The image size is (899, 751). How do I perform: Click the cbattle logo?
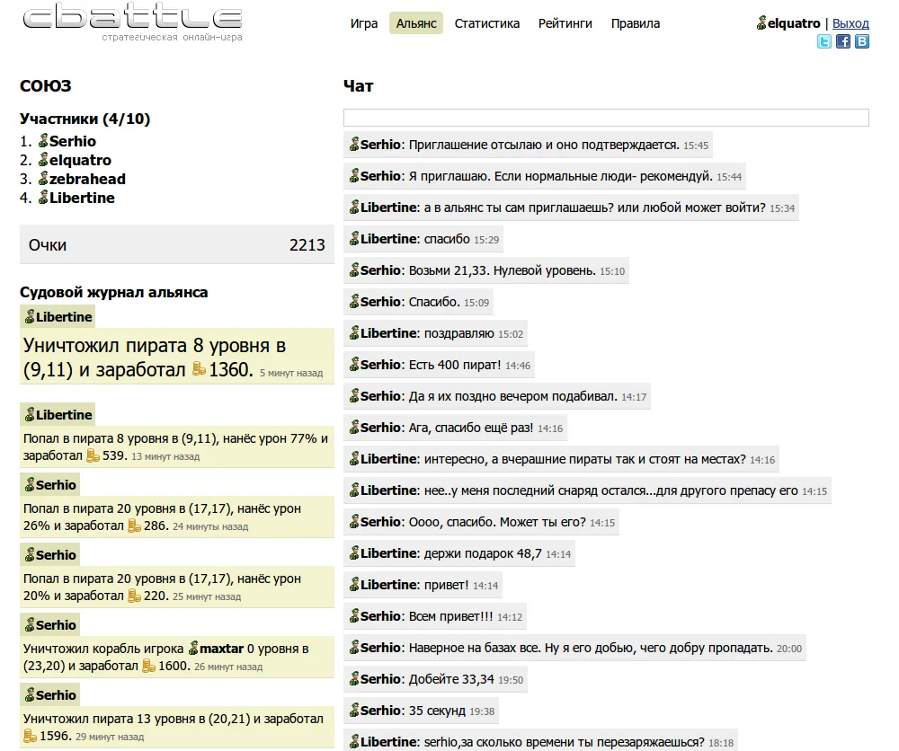pyautogui.click(x=132, y=22)
